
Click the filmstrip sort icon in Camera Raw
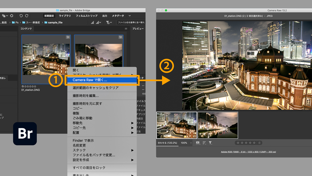[x=204, y=143]
